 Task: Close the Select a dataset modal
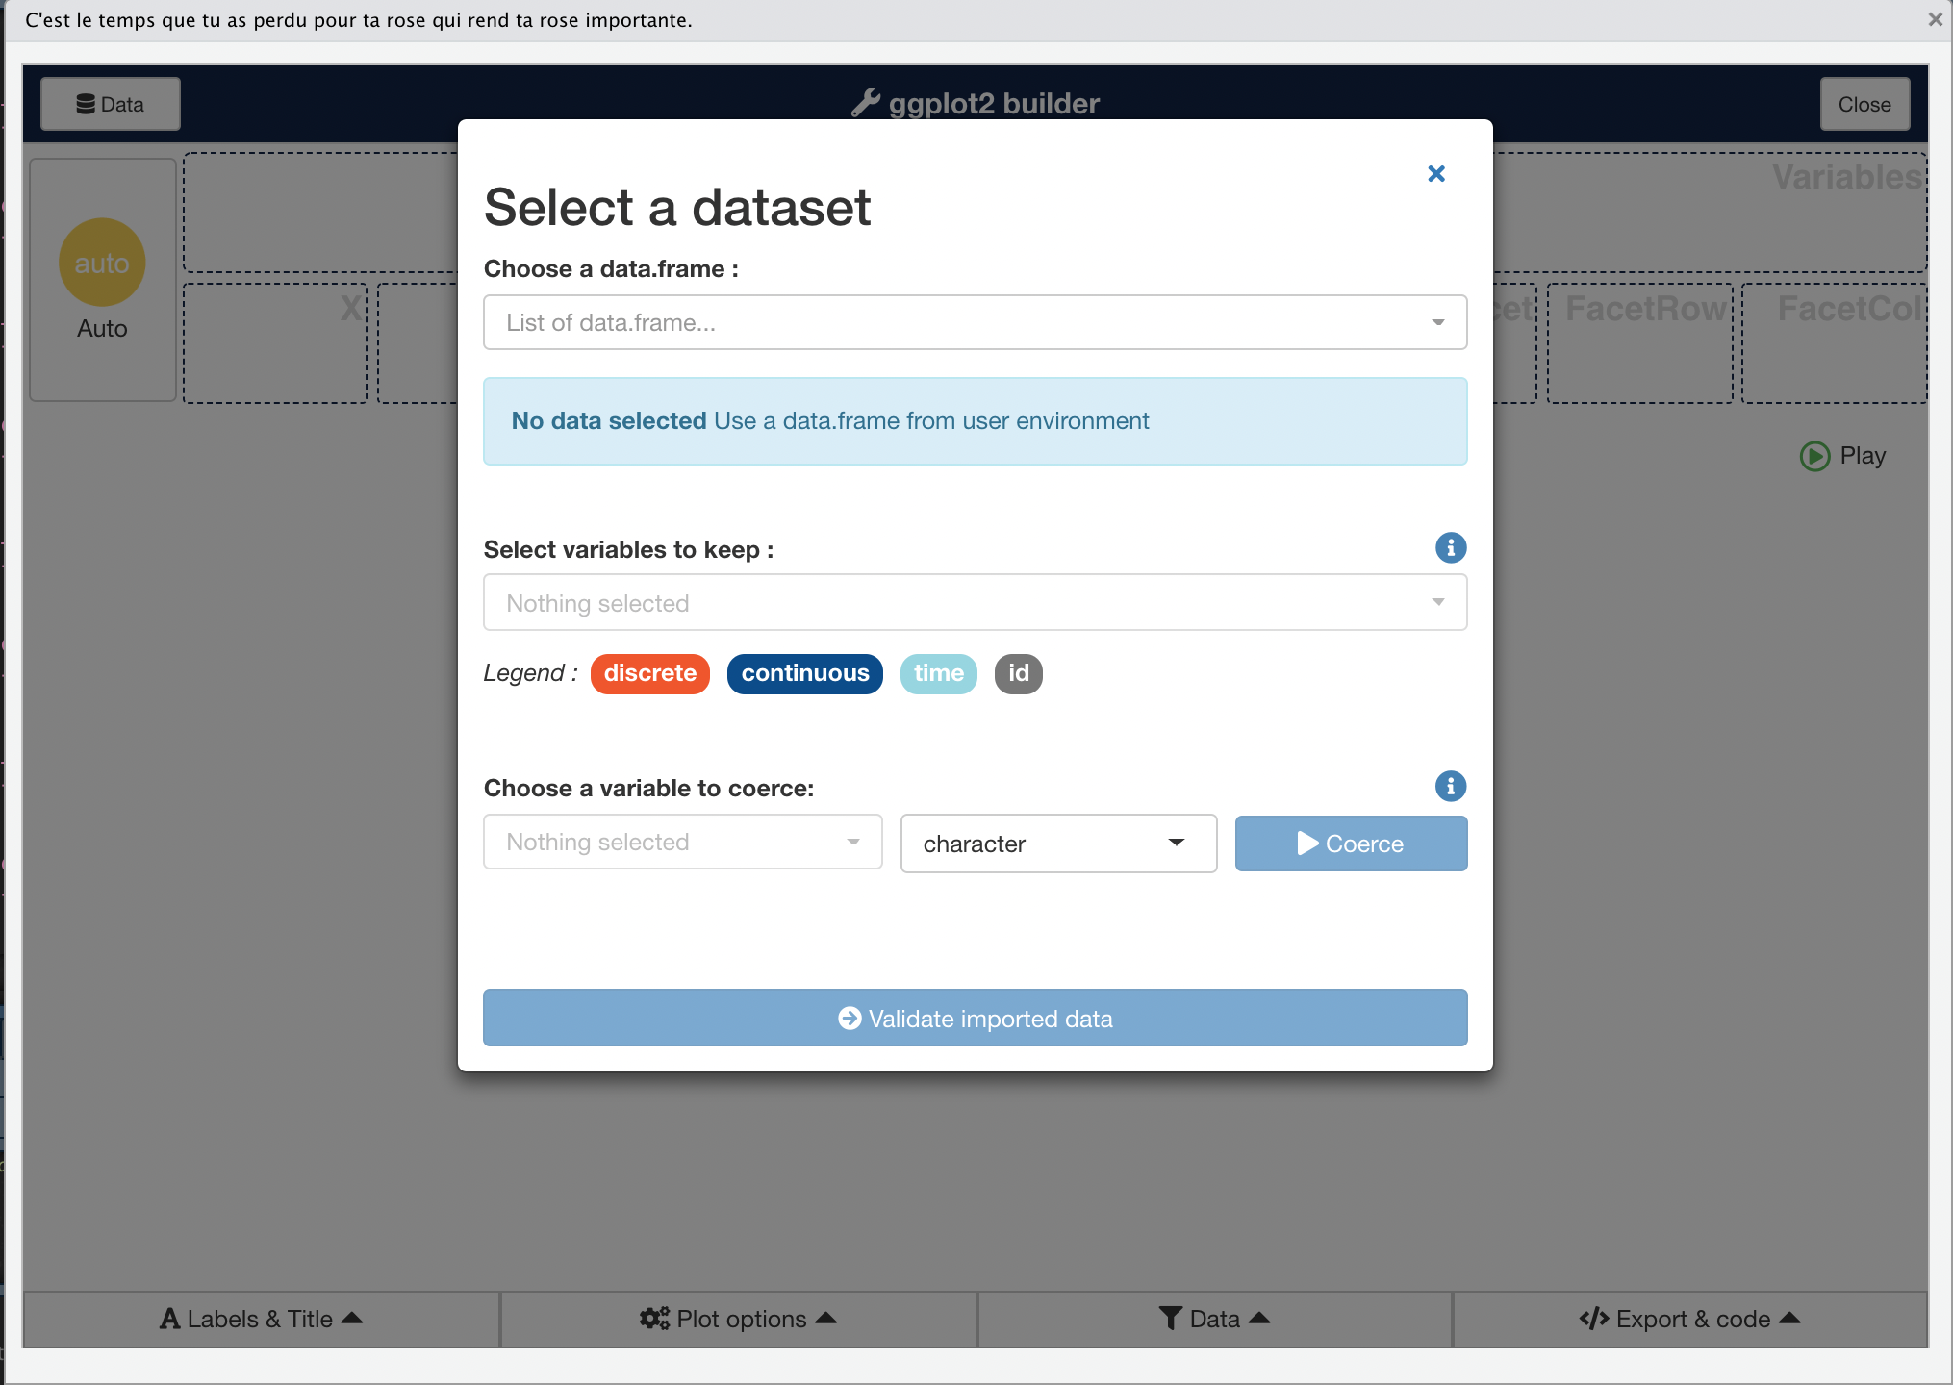click(x=1435, y=174)
